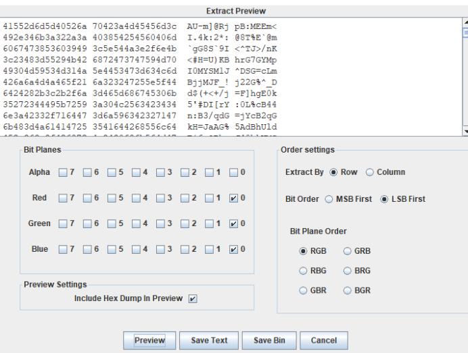Click hex value 3d6a596342327147 in preview
The width and height of the screenshot is (468, 353).
[x=135, y=115]
